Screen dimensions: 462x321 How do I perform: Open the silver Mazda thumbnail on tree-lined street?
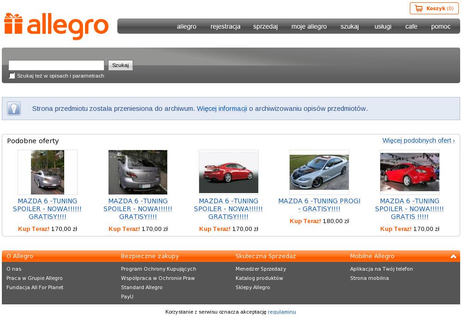[x=48, y=172]
